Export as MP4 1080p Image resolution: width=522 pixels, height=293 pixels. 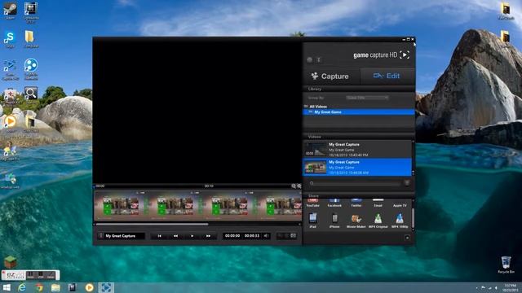coord(400,221)
